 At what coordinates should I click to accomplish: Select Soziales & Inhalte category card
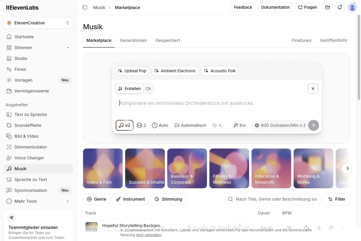click(145, 168)
